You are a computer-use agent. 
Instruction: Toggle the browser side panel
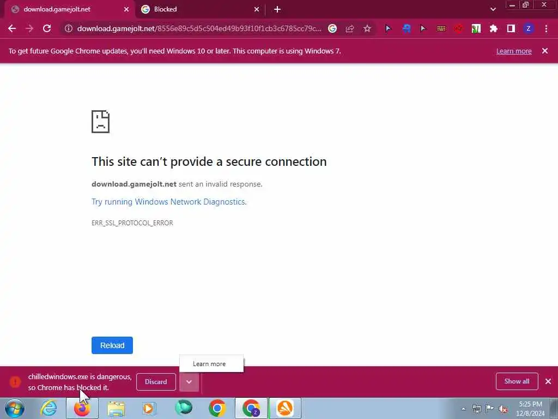[511, 28]
